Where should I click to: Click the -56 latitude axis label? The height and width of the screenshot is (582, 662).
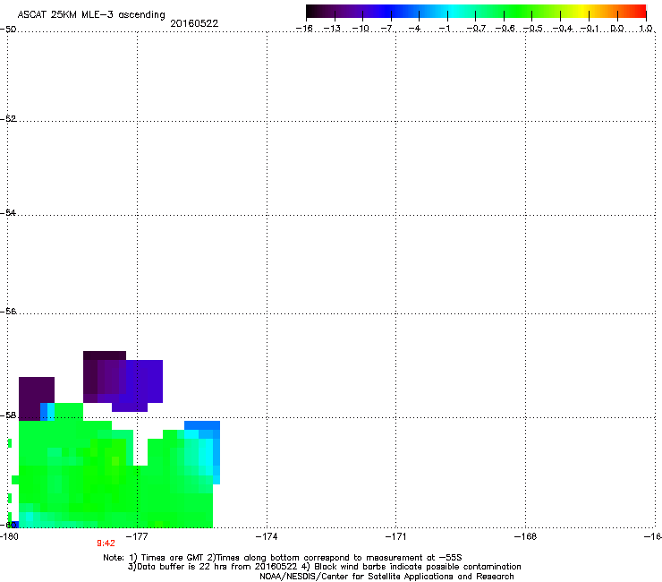click(x=8, y=311)
